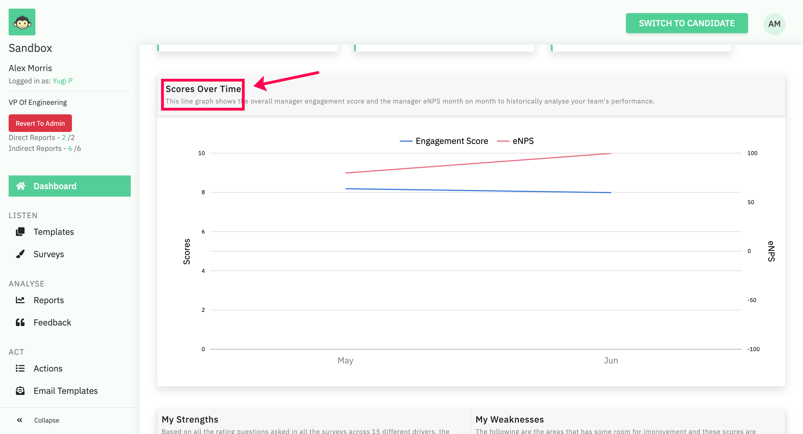This screenshot has width=803, height=434.
Task: Go to the Feedback menu item
Action: (x=52, y=322)
